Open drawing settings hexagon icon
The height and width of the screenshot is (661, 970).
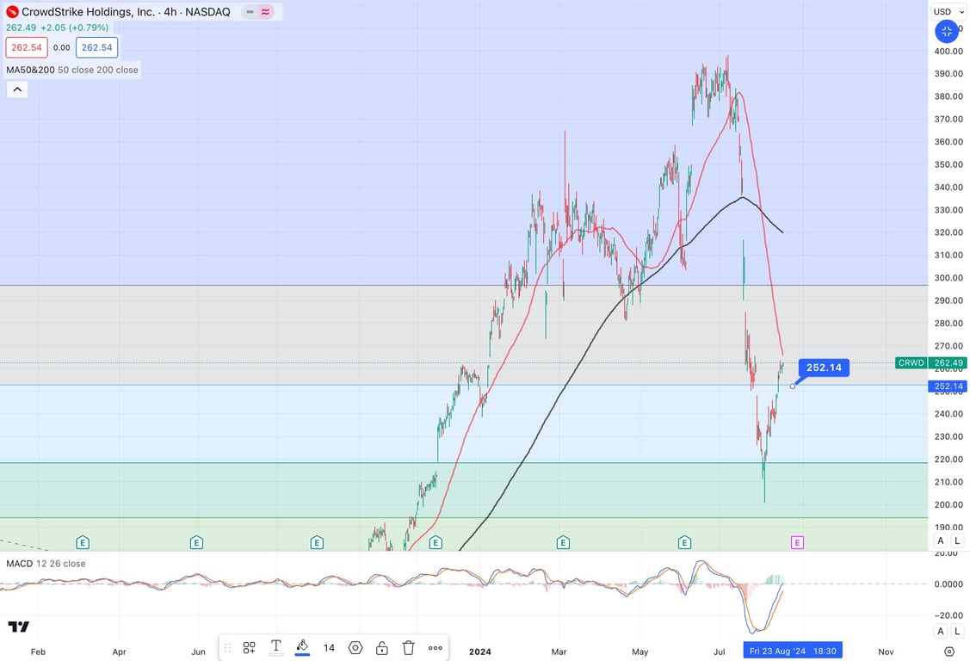click(355, 647)
